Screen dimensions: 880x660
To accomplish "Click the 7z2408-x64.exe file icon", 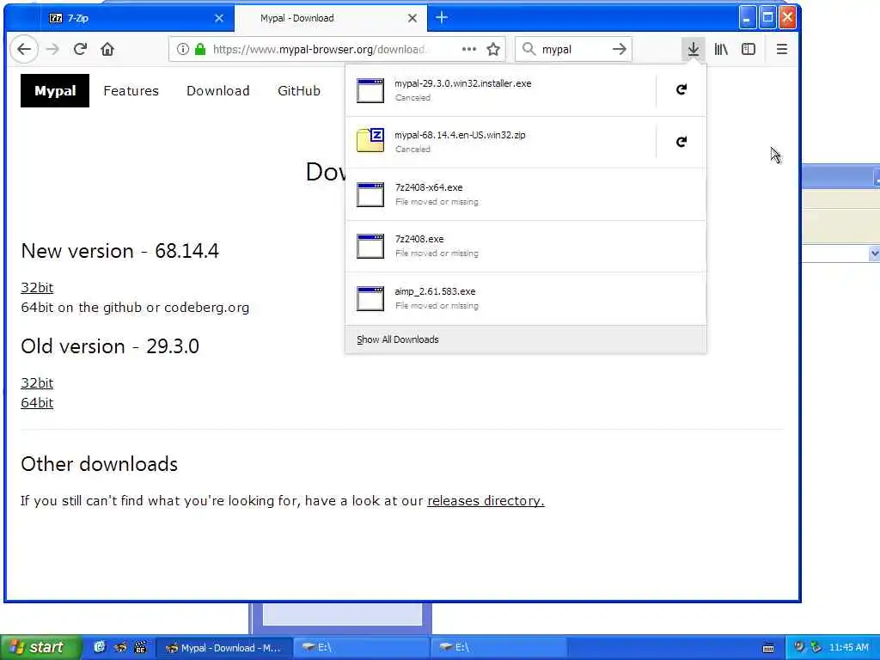I will click(x=370, y=195).
